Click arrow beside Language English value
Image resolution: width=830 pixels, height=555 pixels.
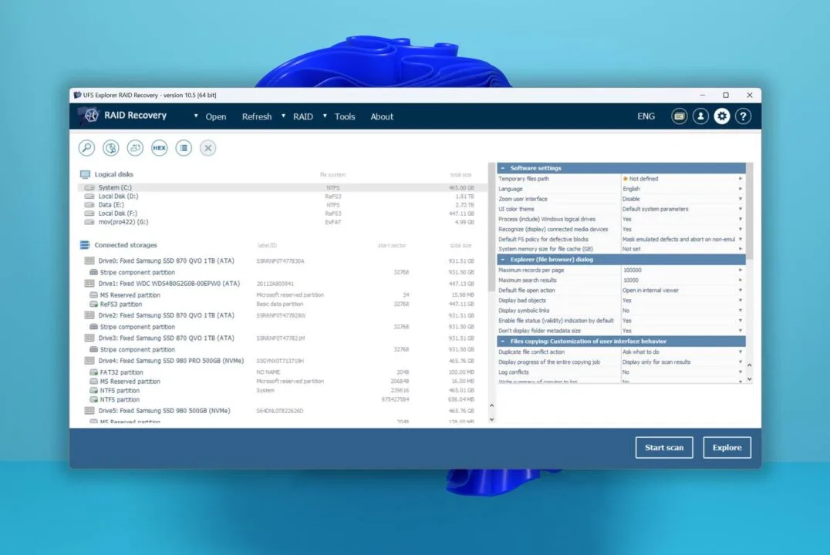[740, 189]
